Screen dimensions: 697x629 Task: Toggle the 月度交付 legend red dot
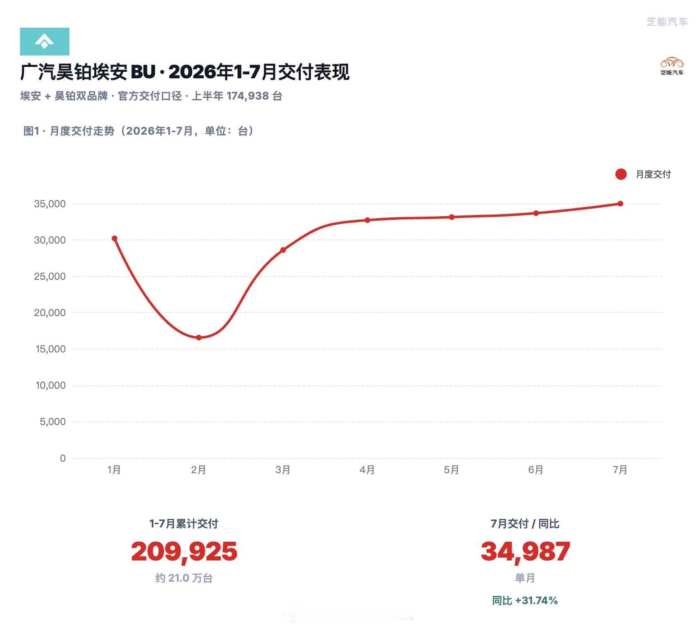(x=621, y=174)
